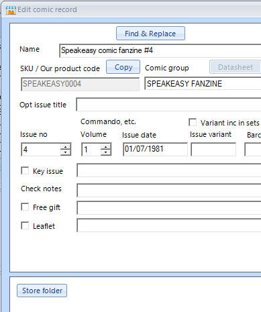Click the Datasheet button
The width and height of the screenshot is (261, 312).
click(236, 67)
